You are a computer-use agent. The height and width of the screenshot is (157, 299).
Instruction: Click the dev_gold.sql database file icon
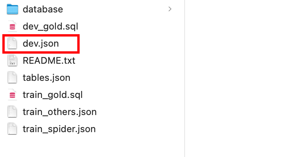coord(12,26)
